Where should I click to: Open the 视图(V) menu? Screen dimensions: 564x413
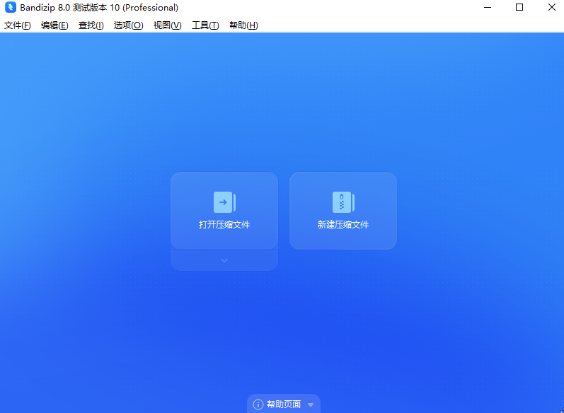click(167, 25)
